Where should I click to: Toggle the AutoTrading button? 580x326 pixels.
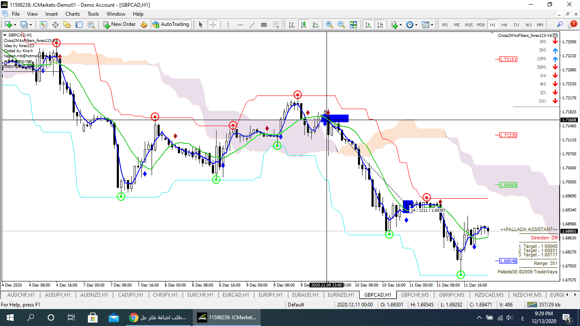[171, 25]
